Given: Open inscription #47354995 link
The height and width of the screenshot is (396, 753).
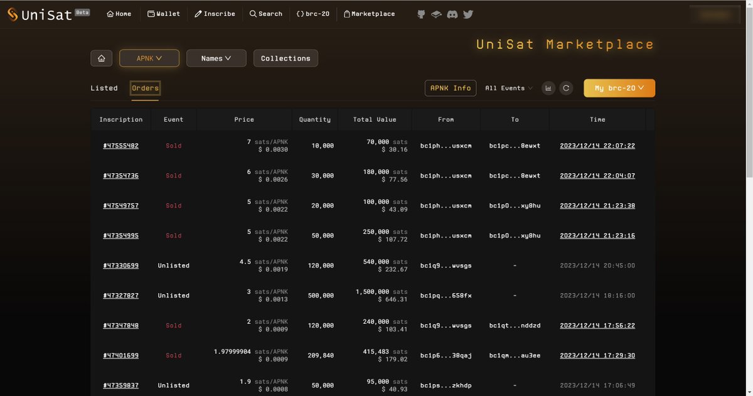Looking at the screenshot, I should tap(121, 236).
